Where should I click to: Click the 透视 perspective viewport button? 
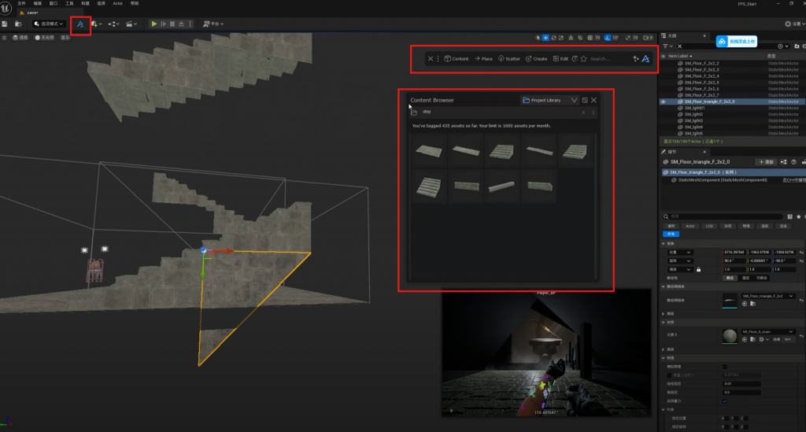pos(20,38)
